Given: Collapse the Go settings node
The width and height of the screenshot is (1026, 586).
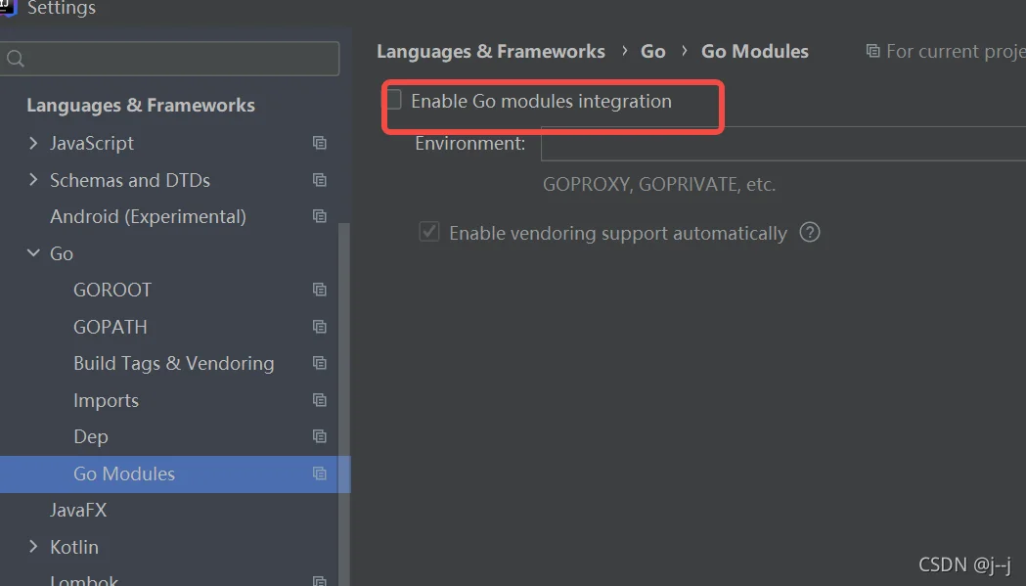Looking at the screenshot, I should coord(33,252).
